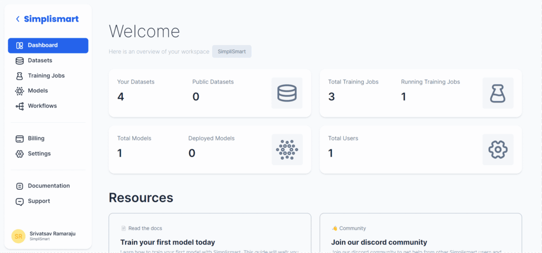Open Training Jobs from the sidebar
Viewport: 542px width, 253px height.
48,76
